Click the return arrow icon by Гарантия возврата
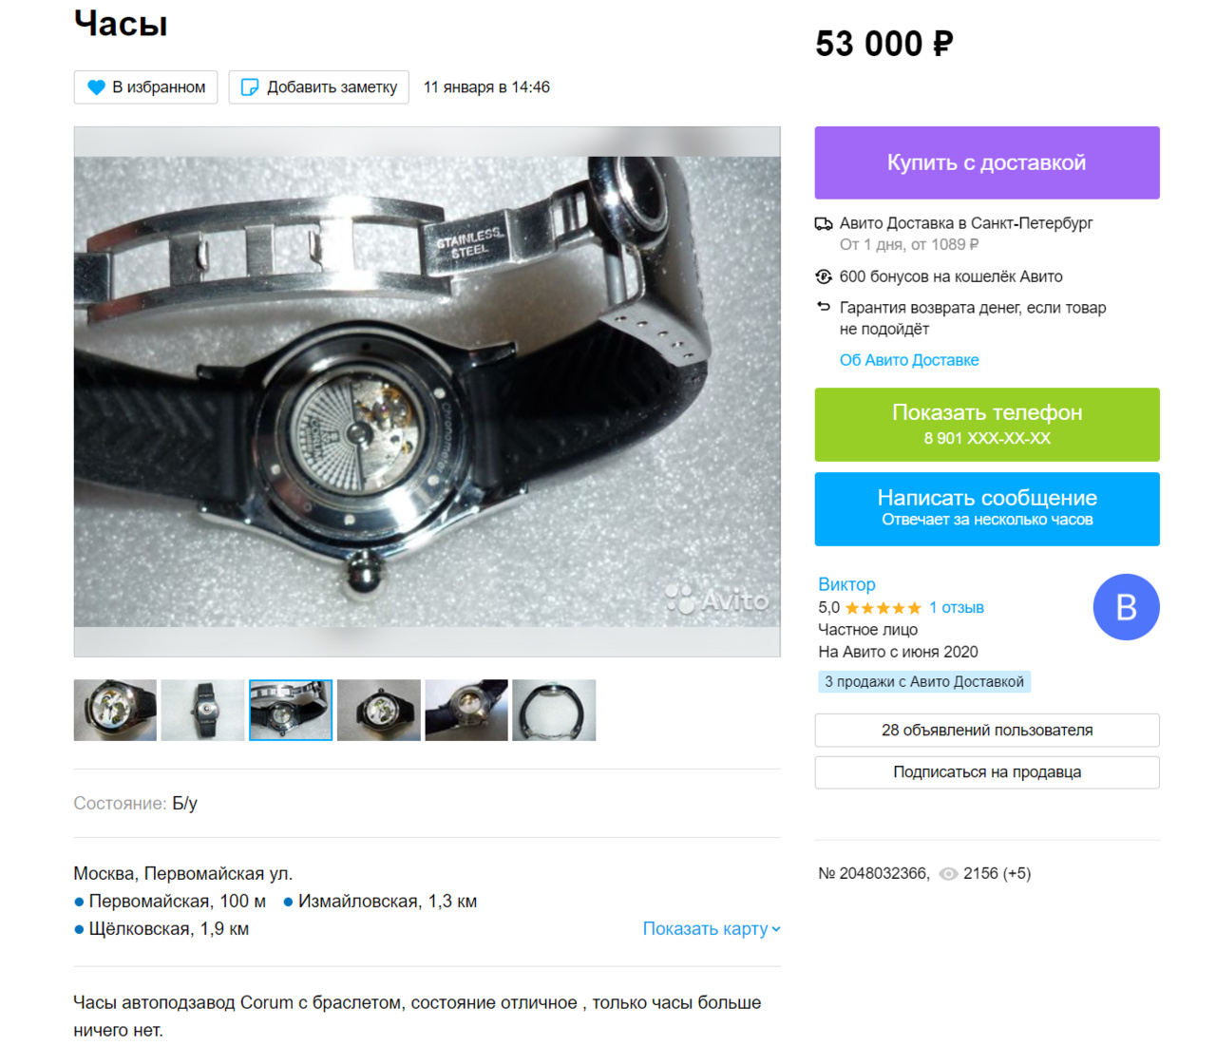This screenshot has width=1216, height=1046. point(824,307)
